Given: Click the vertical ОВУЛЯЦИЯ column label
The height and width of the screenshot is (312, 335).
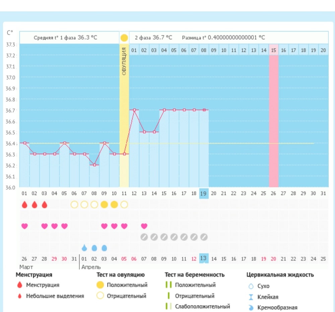Looking at the screenshot, I should click(124, 61).
